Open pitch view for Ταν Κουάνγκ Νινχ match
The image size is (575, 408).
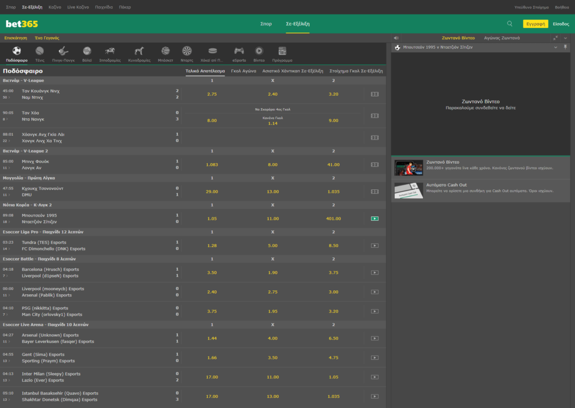coord(375,94)
